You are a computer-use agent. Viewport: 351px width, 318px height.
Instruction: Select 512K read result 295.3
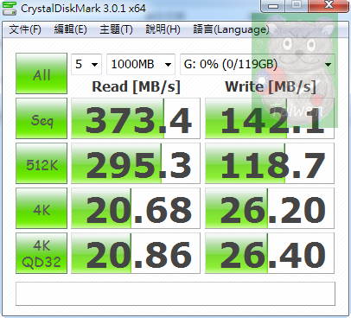[136, 163]
